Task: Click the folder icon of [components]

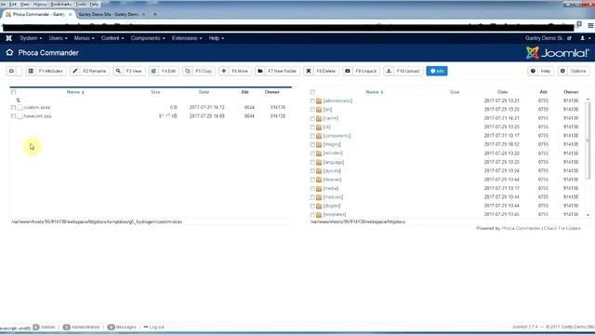Action: click(x=319, y=136)
